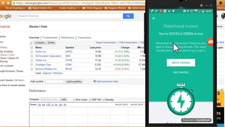Image resolution: width=225 pixels, height=127 pixels.
Task: Tap the Bluetooth icon in phone status bar
Action: (x=188, y=11)
